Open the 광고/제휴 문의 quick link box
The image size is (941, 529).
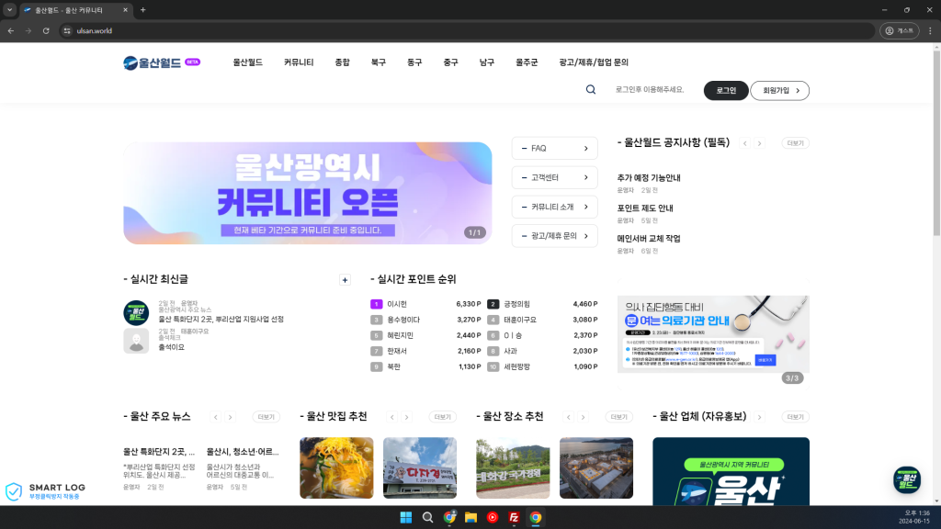(x=554, y=236)
